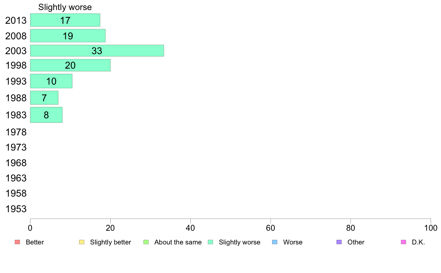This screenshot has width=441, height=273.
Task: Click the Slightly worse legend swatch
Action: [210, 242]
